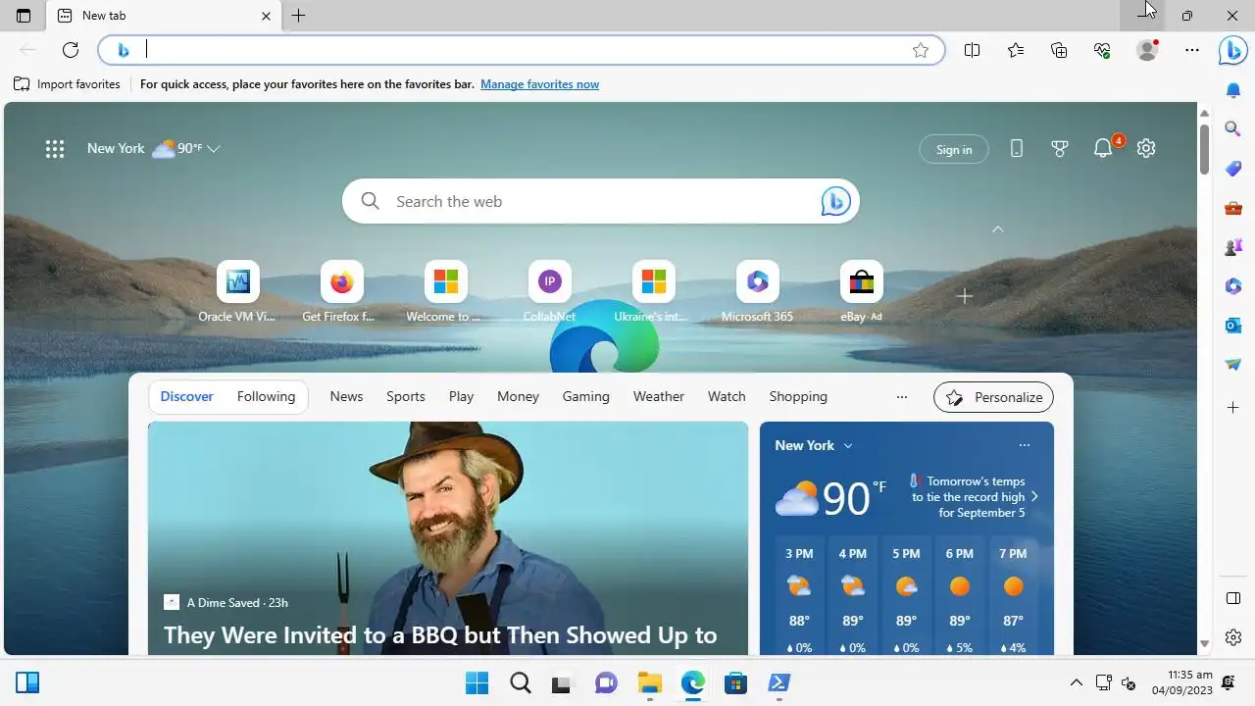Open File Explorer from taskbar
The height and width of the screenshot is (706, 1255).
coord(649,682)
